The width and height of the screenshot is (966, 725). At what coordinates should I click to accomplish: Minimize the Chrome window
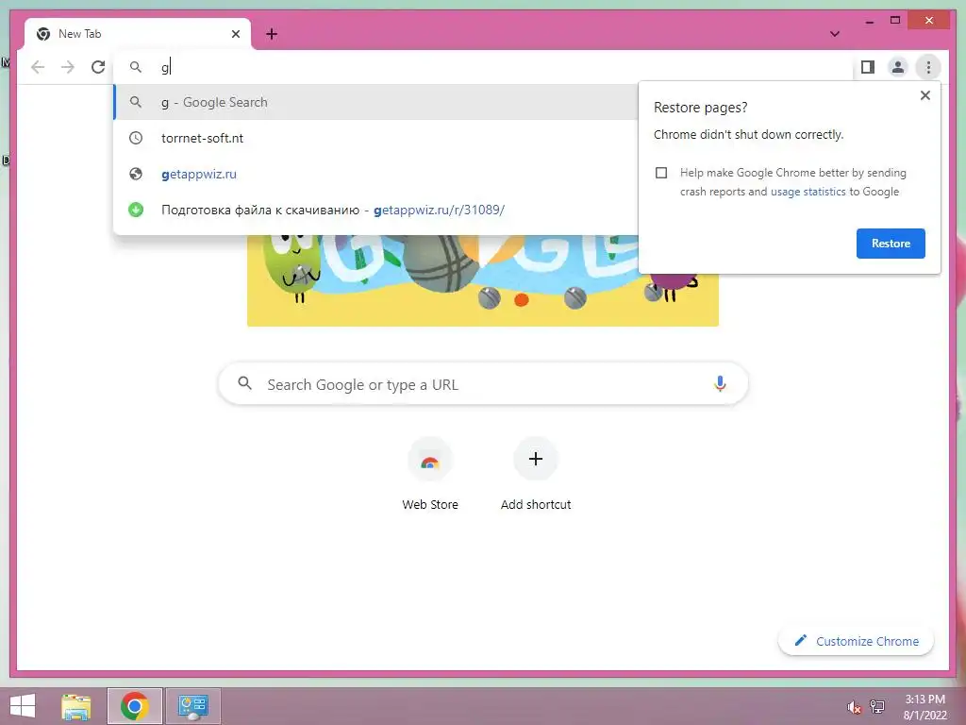click(869, 21)
